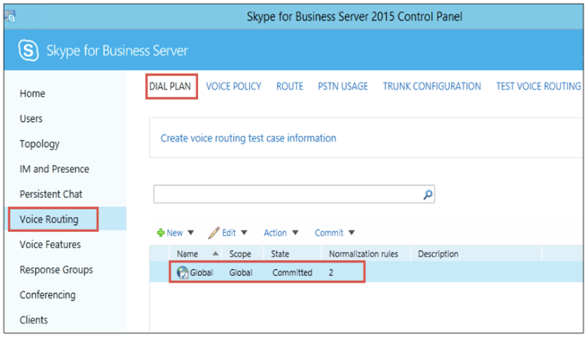Open Conferencing in the sidebar
The image size is (587, 337).
47,295
